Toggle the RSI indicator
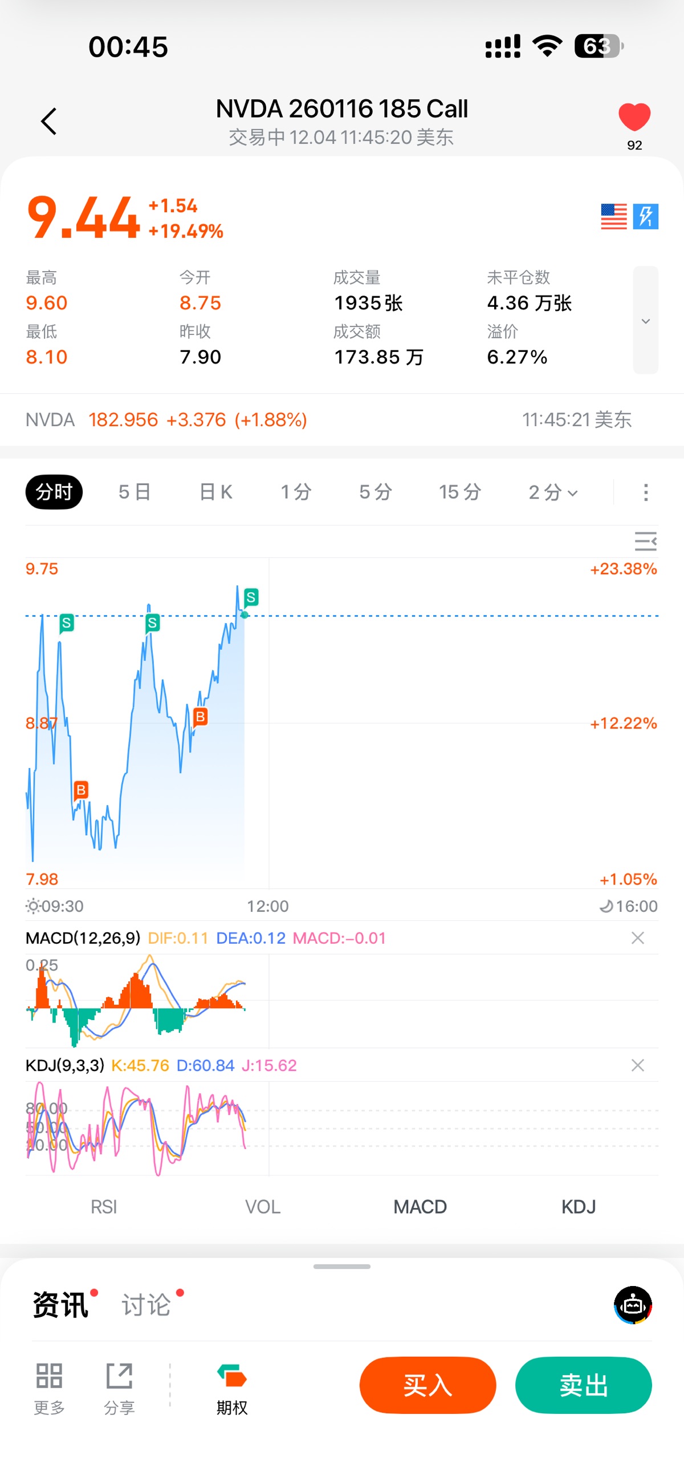 [x=104, y=1206]
